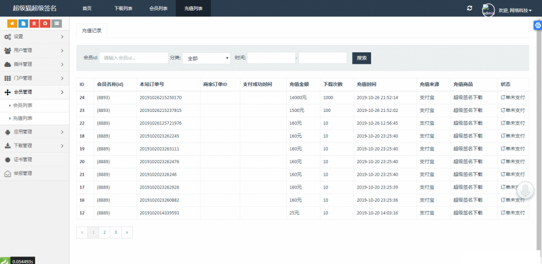This screenshot has height=264, width=542.
Task: Go to page 2 of records
Action: pos(104,232)
